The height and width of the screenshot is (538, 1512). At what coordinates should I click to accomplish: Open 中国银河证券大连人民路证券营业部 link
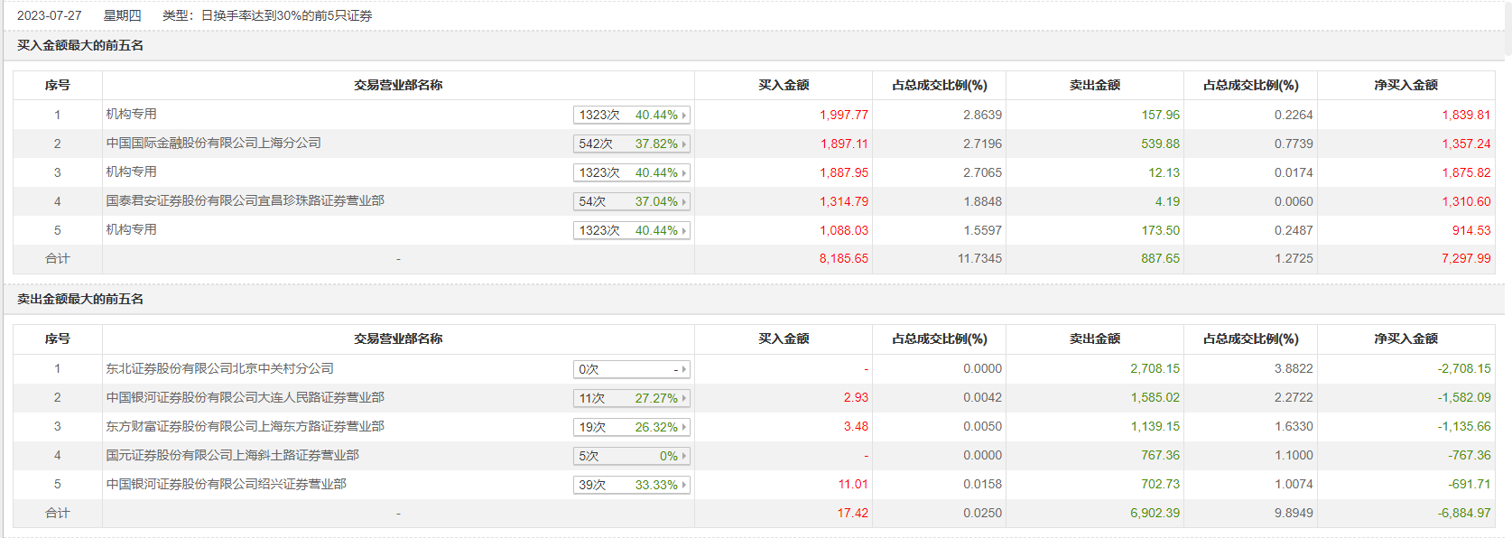point(246,398)
